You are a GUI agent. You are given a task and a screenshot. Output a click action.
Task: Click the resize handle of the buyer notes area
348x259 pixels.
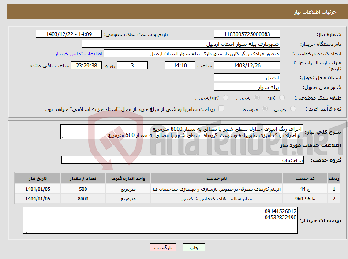[x=26, y=231]
